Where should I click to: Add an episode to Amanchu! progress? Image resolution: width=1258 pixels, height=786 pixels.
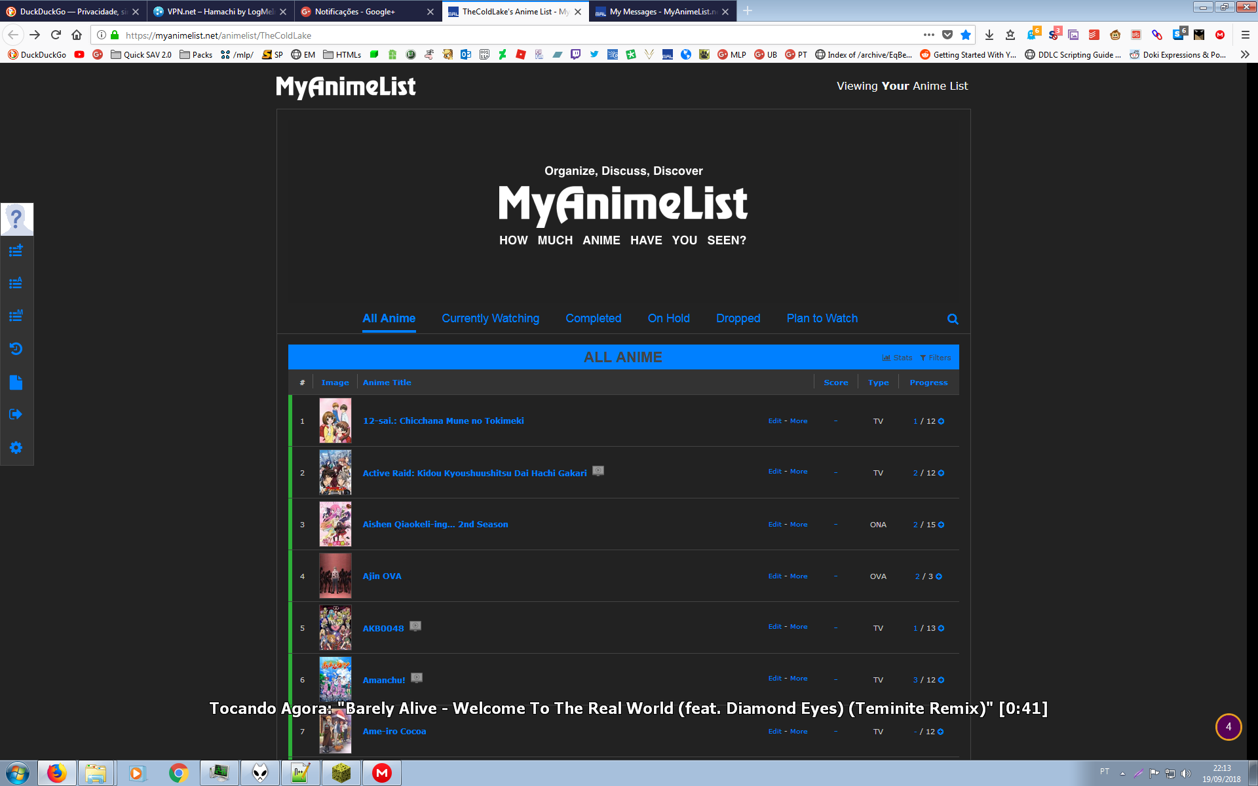[942, 680]
